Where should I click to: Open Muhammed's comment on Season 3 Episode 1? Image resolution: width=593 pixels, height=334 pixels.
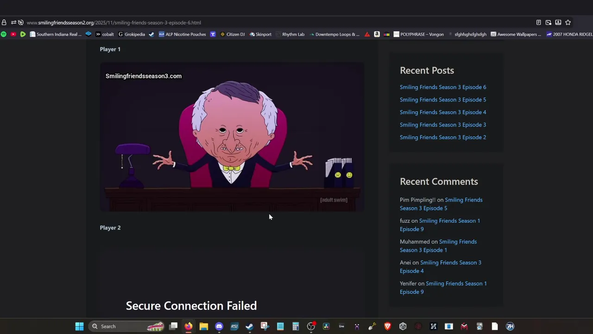point(438,246)
